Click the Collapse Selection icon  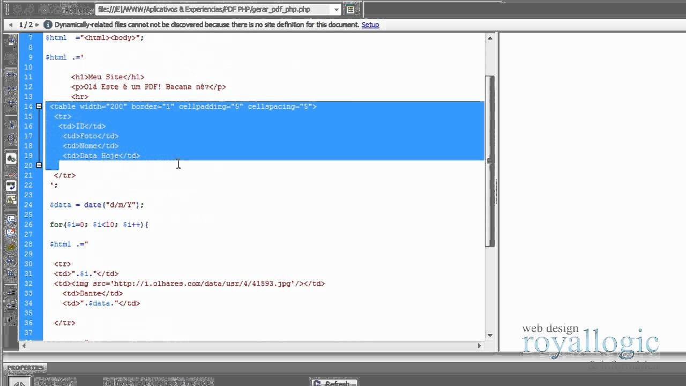[x=11, y=90]
